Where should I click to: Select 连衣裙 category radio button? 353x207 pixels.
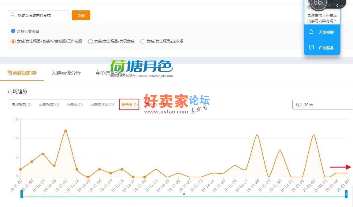coord(143,42)
